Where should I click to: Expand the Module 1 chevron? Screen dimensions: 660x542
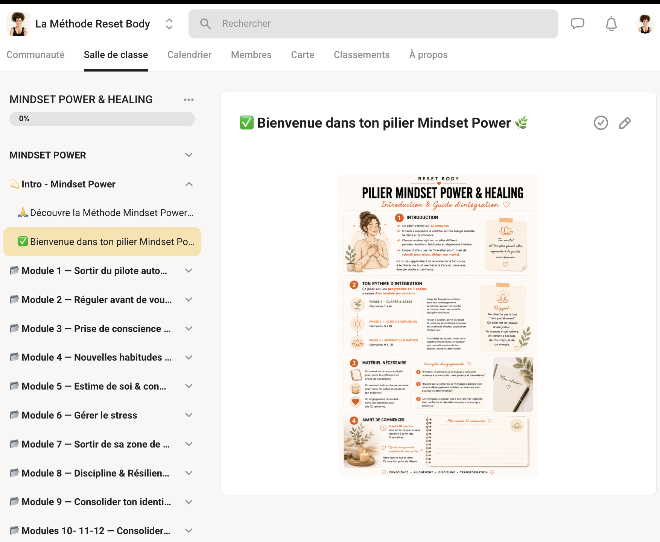(x=189, y=271)
